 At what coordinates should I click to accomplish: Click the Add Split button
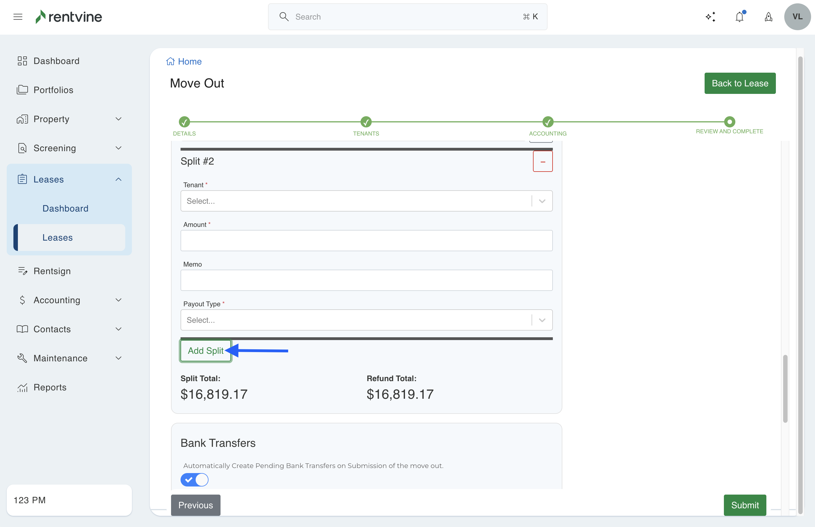(205, 351)
